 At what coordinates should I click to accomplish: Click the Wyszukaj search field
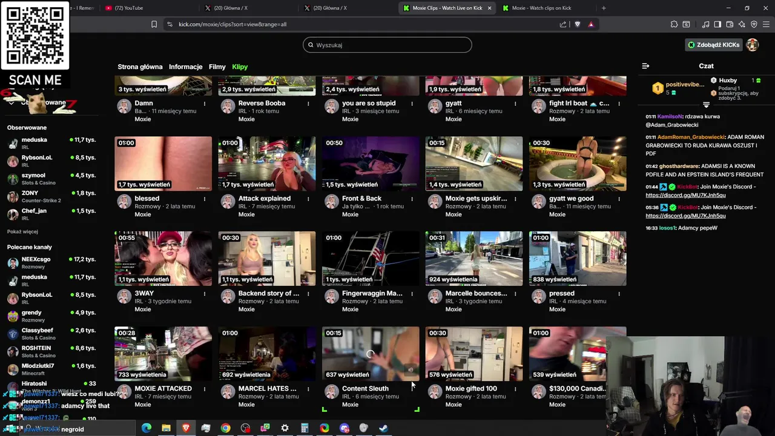[x=387, y=45]
